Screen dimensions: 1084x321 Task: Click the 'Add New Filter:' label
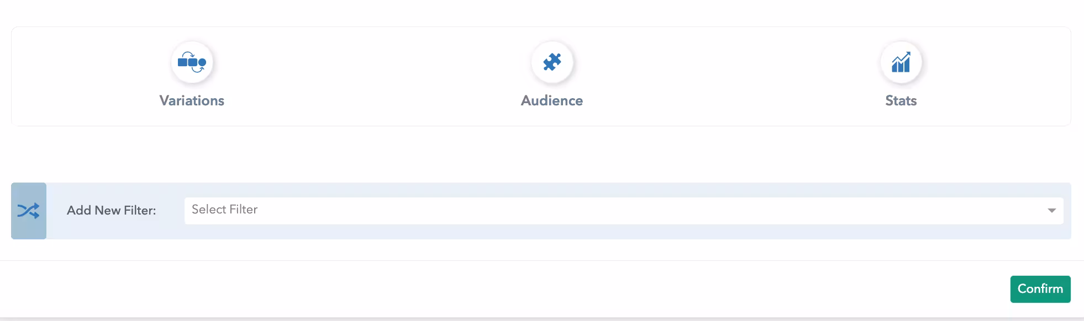pos(111,211)
